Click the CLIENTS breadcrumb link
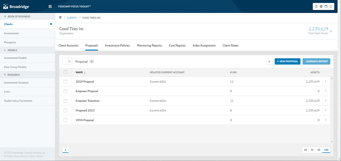341x161 pixels. pos(72,17)
